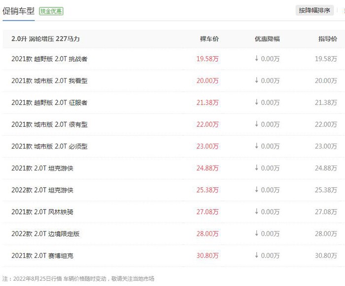This screenshot has height=286, width=345.
Task: Click the 0.00万 discount value in 赛博坦克 row
Action: [x=270, y=255]
